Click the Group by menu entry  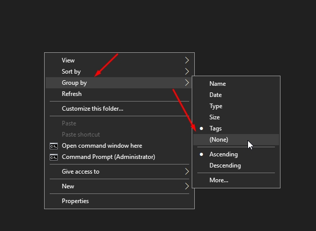(74, 83)
